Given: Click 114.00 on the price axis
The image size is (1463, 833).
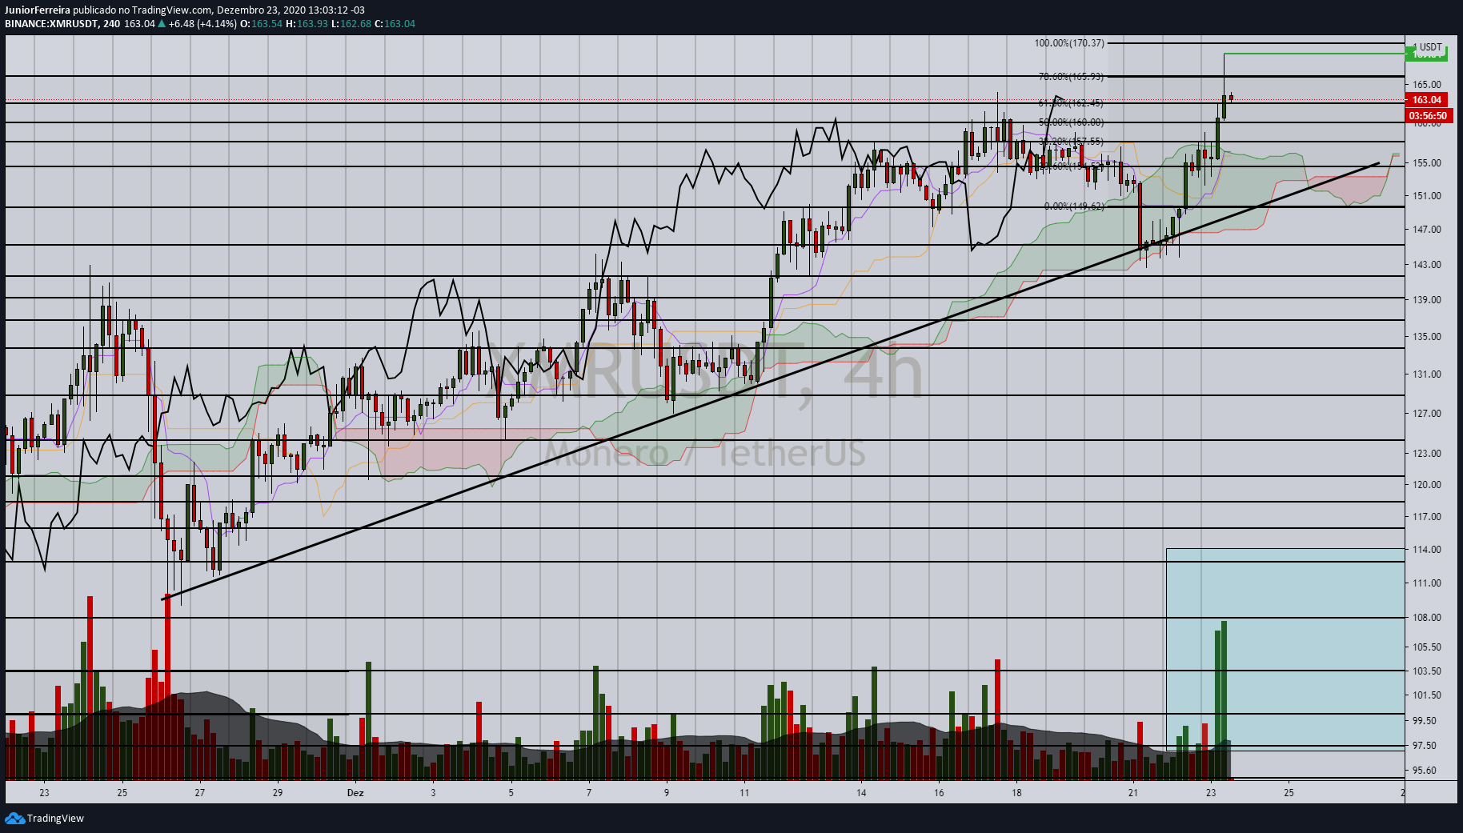Looking at the screenshot, I should click(x=1427, y=550).
